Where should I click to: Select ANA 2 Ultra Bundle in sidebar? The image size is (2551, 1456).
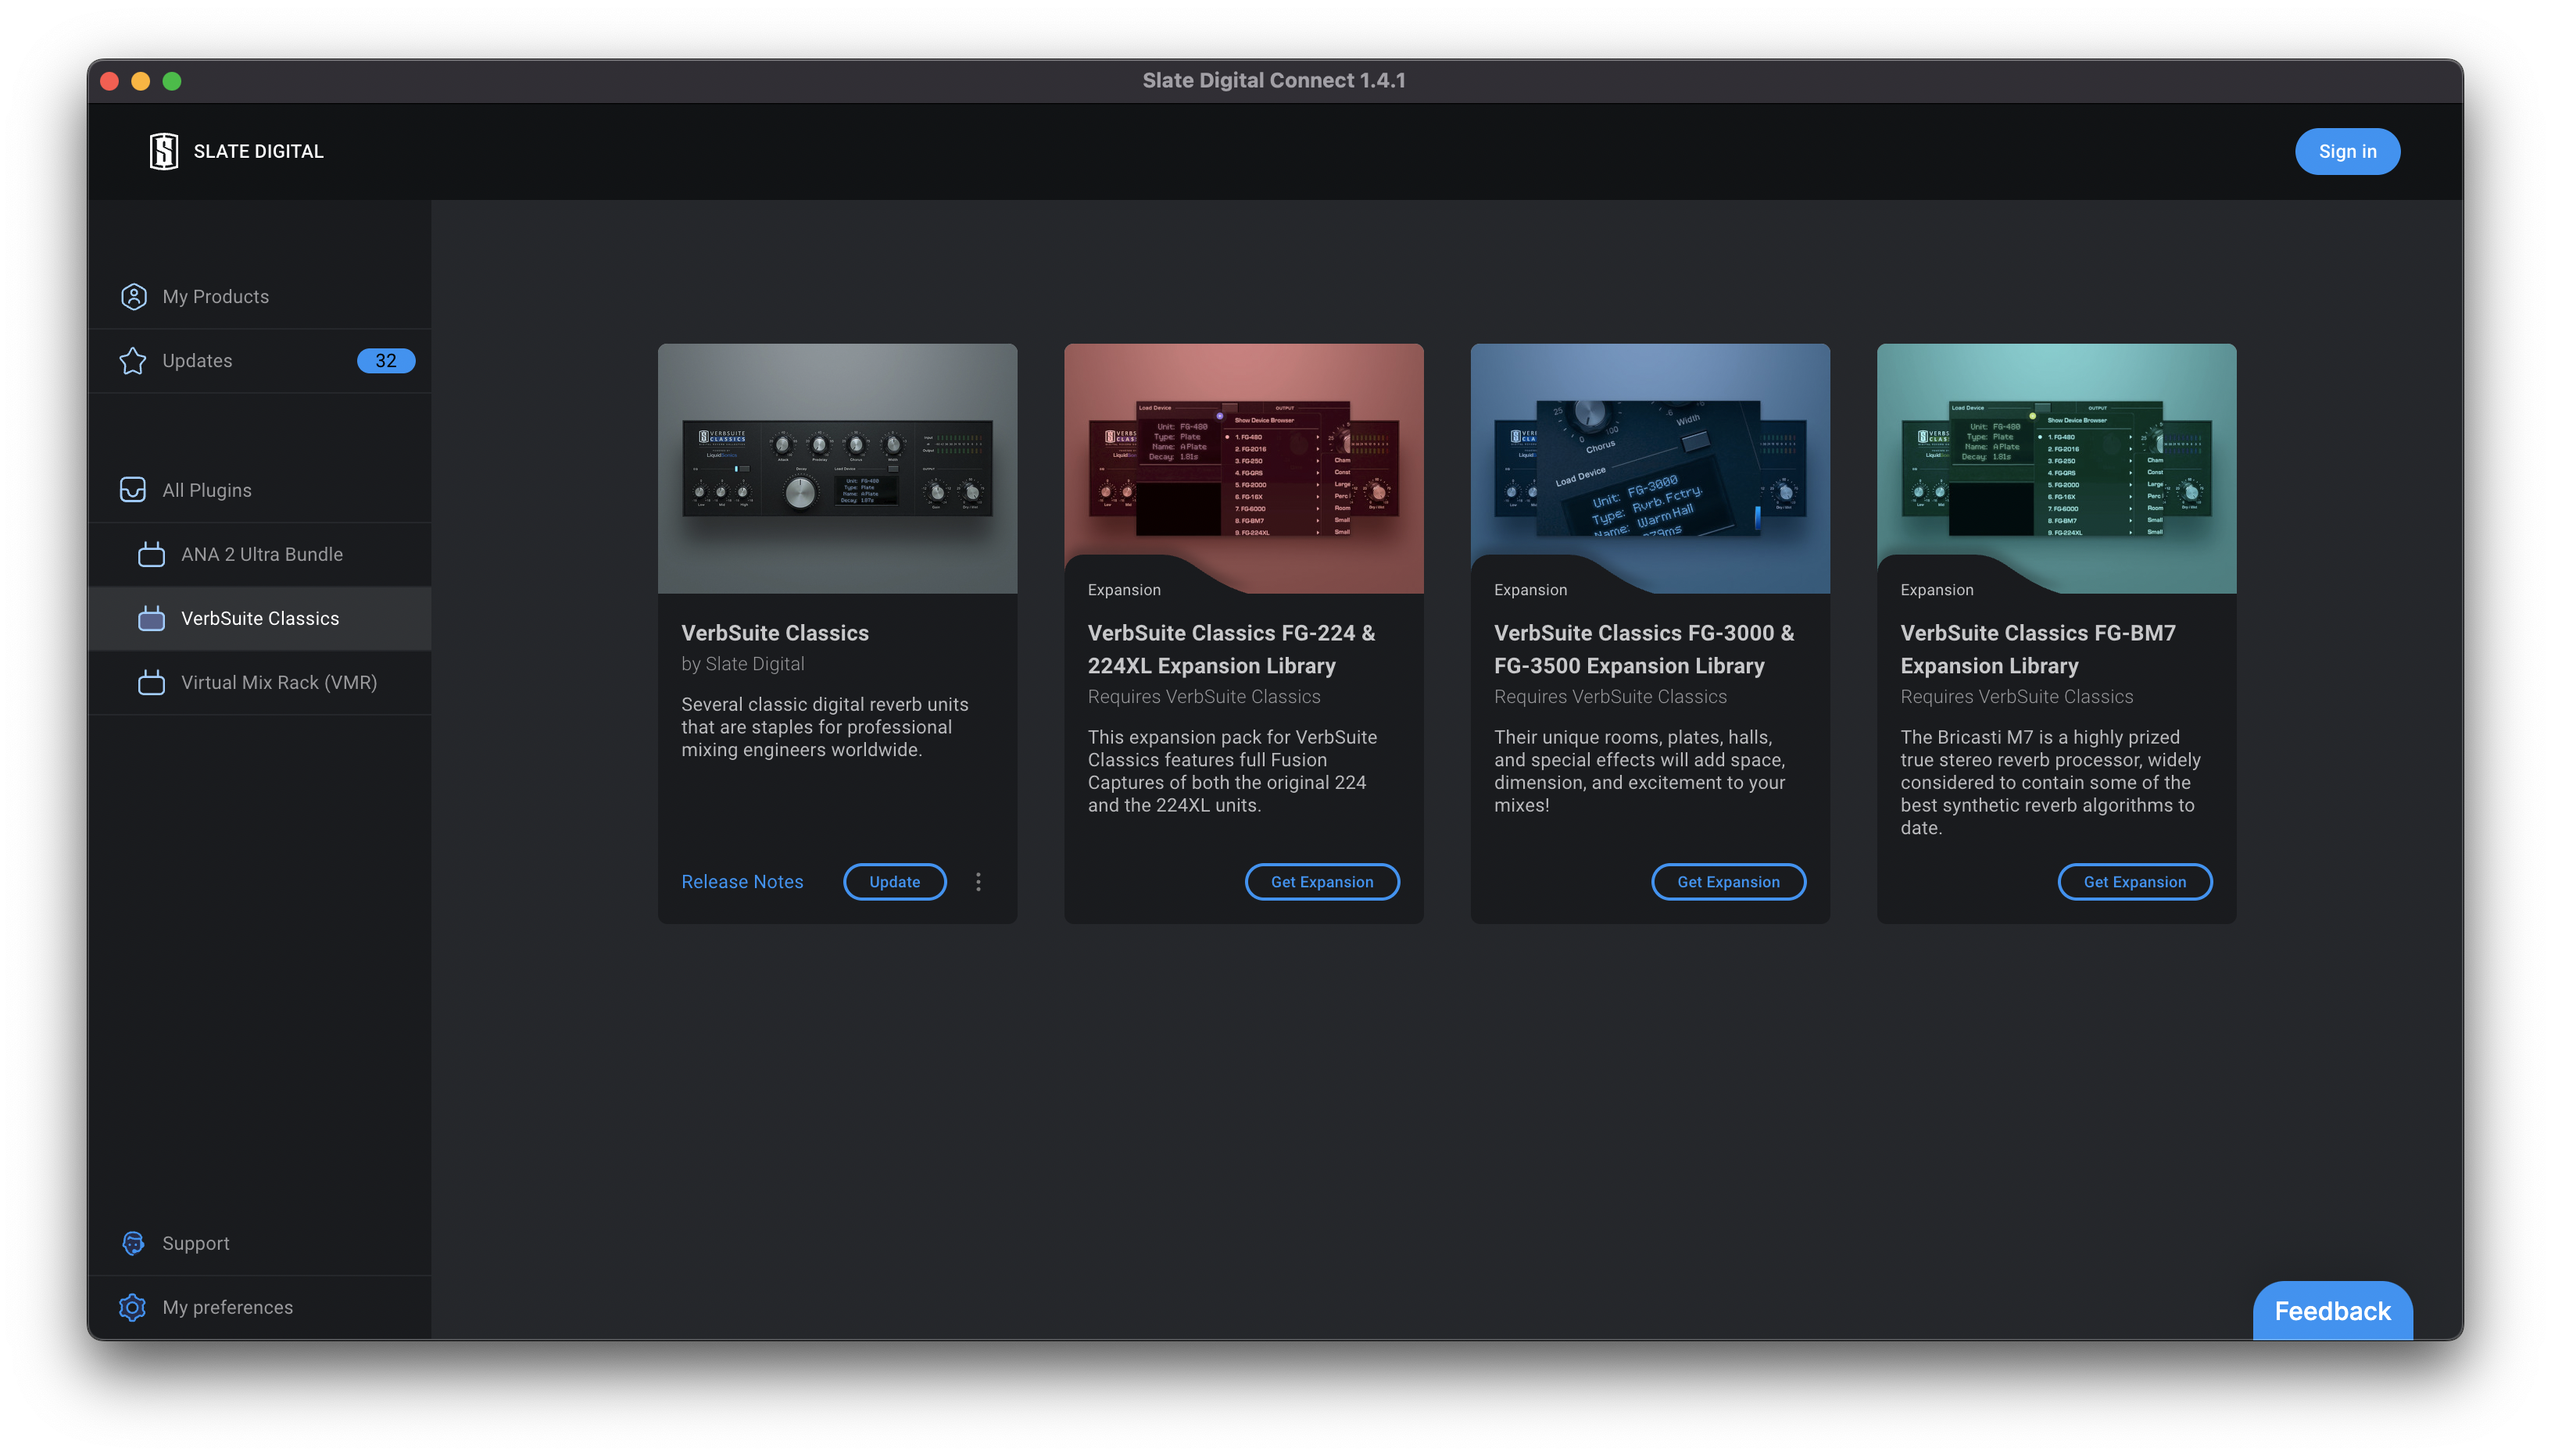(260, 554)
